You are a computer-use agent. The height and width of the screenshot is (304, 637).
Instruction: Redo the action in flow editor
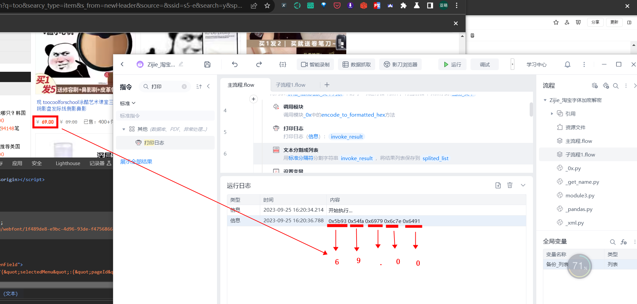pyautogui.click(x=259, y=64)
